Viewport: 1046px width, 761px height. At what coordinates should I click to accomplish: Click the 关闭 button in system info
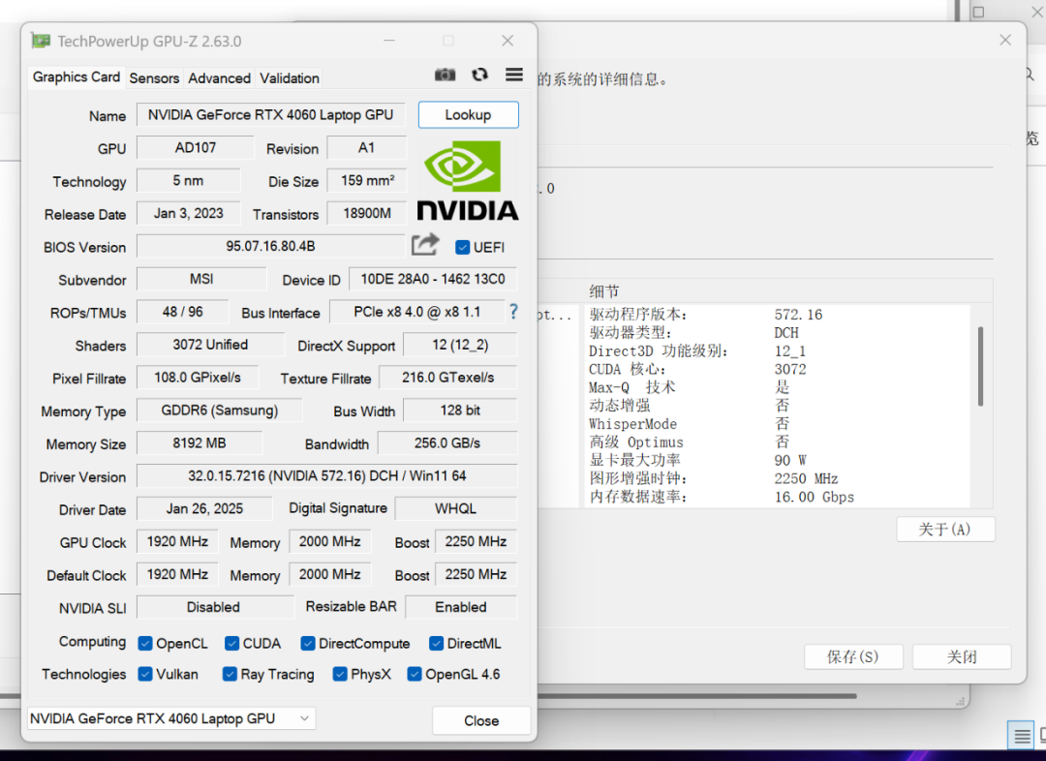pos(962,657)
